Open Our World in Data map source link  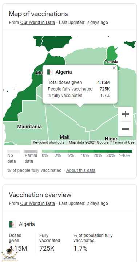pyautogui.click(x=37, y=23)
